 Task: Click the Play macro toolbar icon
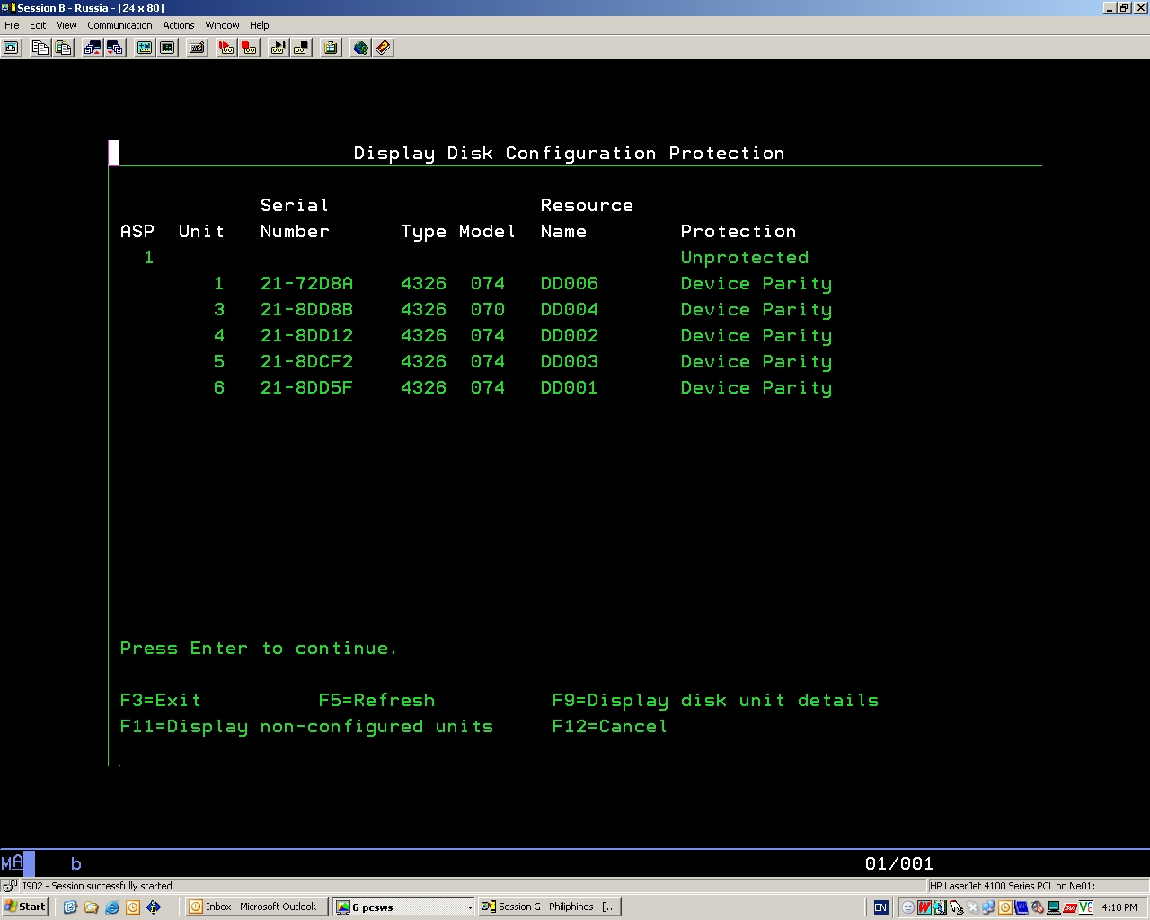pos(278,48)
